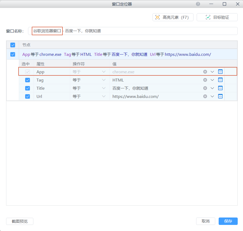Clear the Tag value with its X icon
243x231 pixels.
[x=205, y=80]
